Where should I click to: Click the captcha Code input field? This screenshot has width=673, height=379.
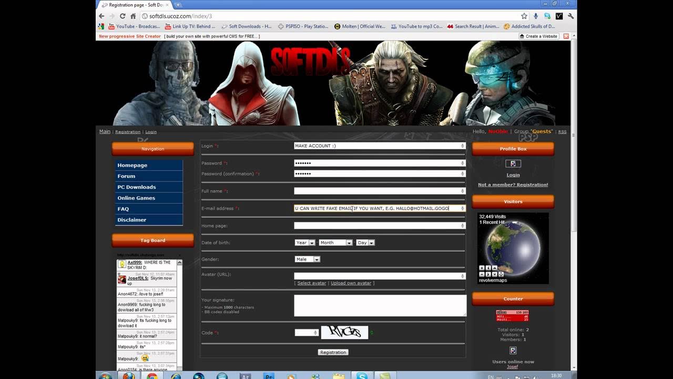[x=307, y=333]
